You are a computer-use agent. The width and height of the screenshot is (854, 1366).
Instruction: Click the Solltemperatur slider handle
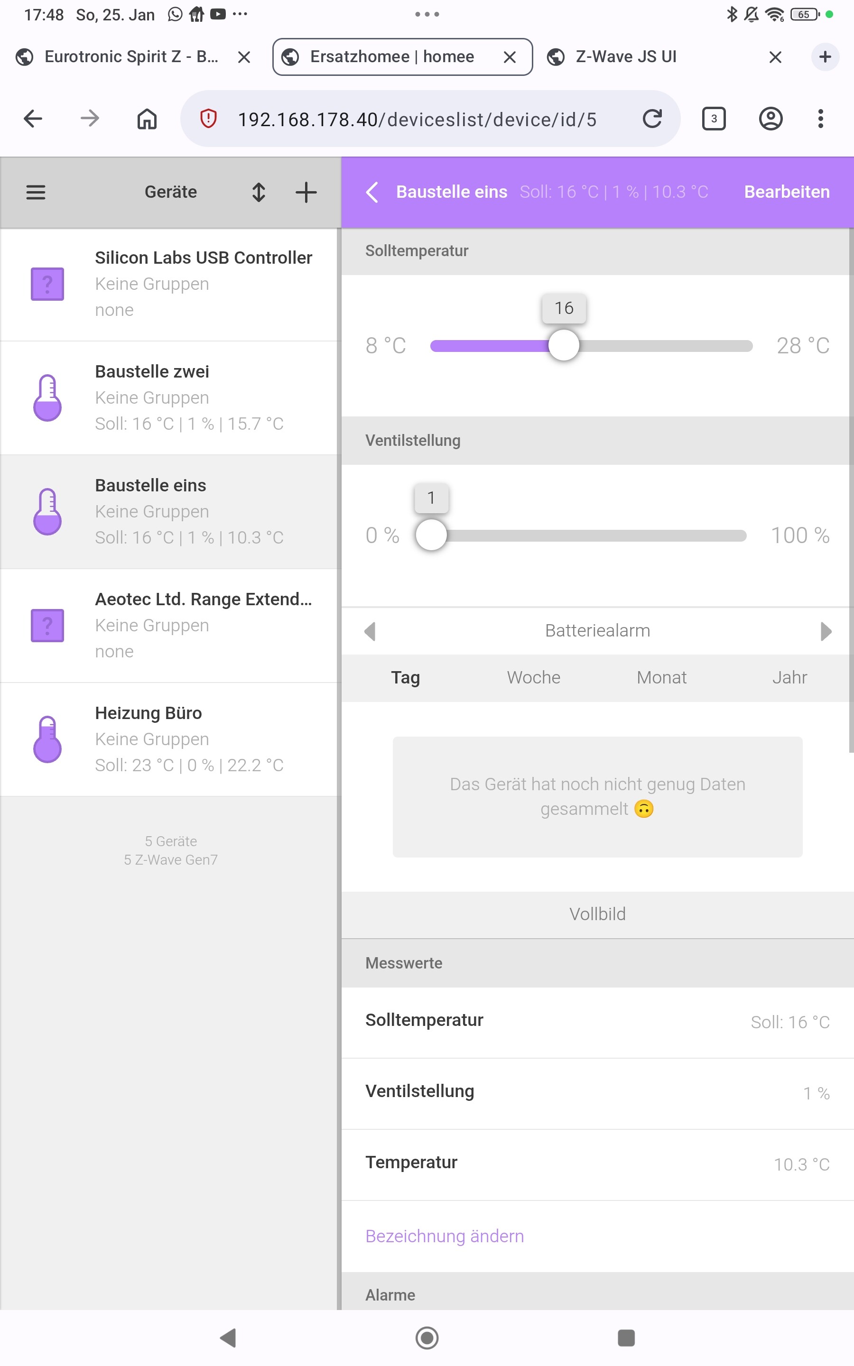click(564, 345)
